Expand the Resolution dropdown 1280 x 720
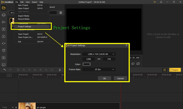Screen dimensions: 183x109 99,54
